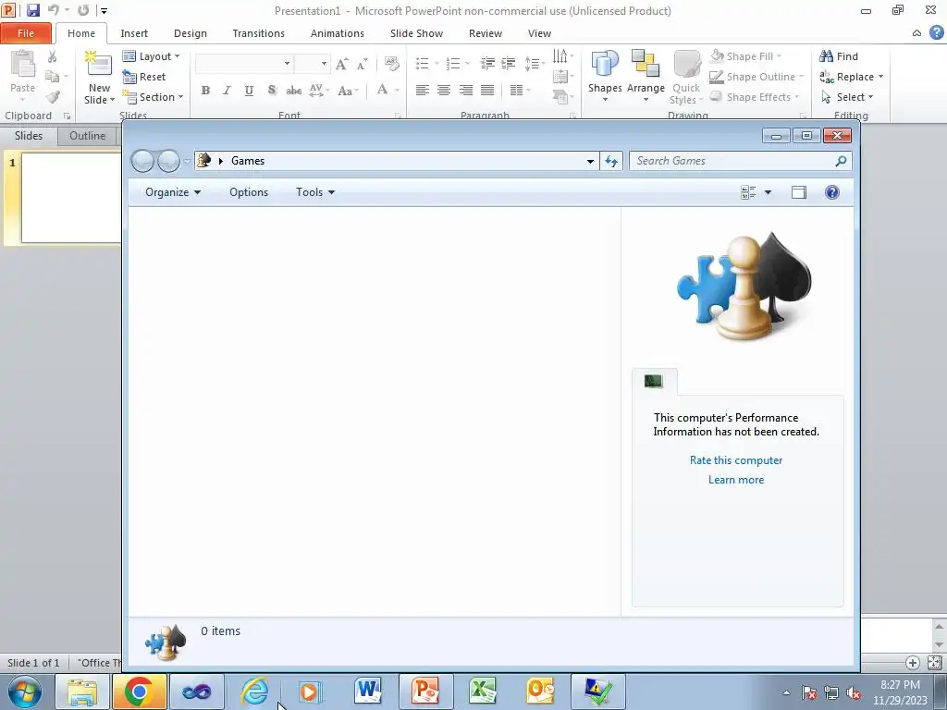Open Word from the taskbar

(368, 692)
